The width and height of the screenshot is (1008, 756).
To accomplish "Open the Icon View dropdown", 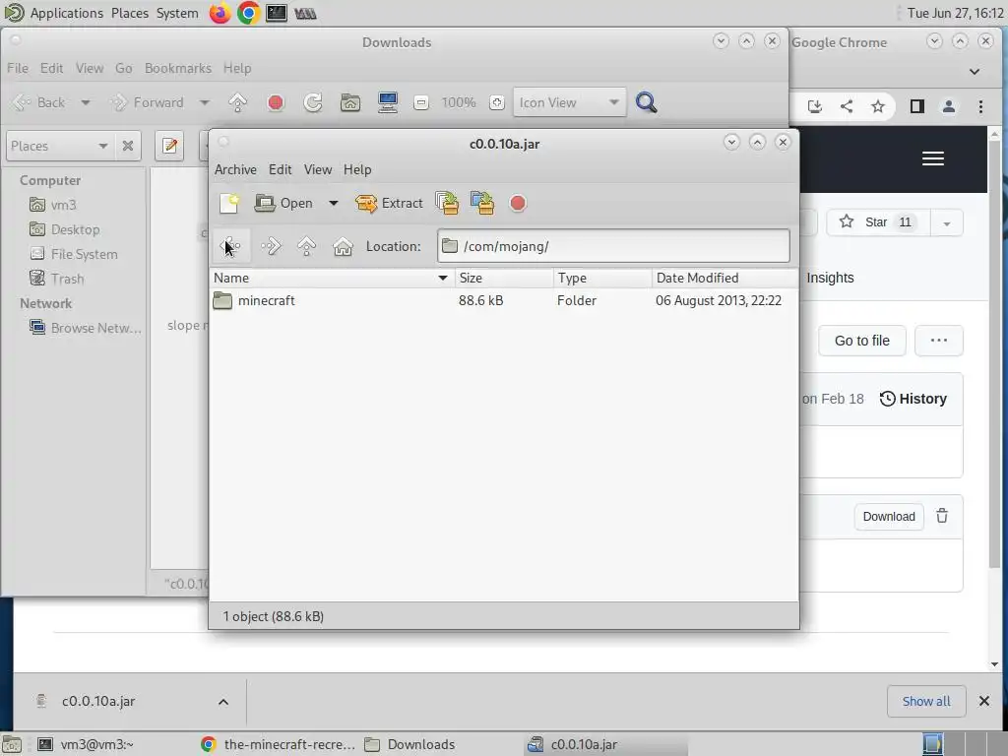I will (x=569, y=102).
